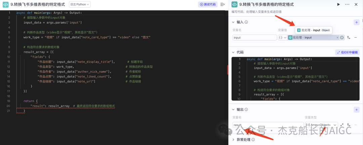Viewport: 363px width, 145px height.
Task: Collapse the 输入 section
Action: 233,22
